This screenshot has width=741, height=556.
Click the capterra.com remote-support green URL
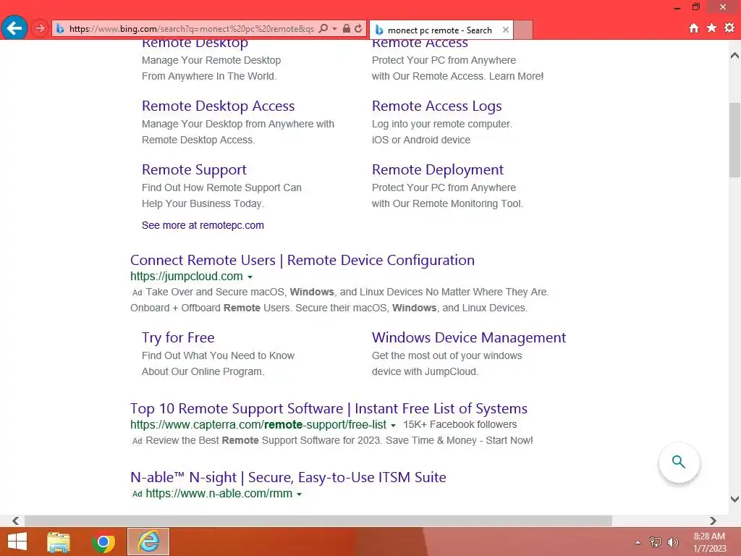click(x=258, y=424)
